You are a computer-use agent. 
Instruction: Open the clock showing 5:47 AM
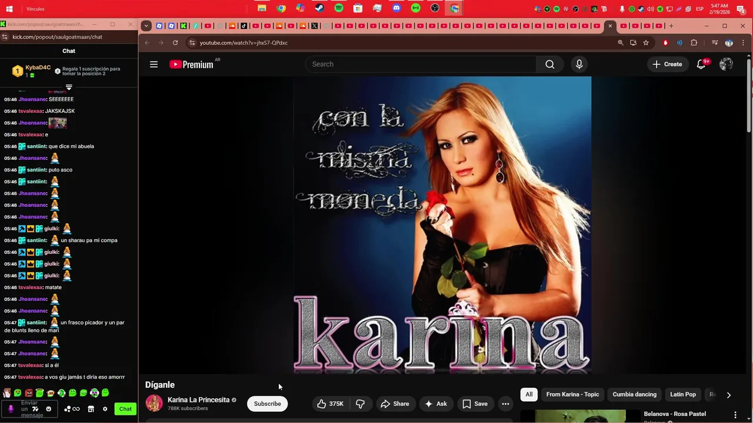point(719,9)
